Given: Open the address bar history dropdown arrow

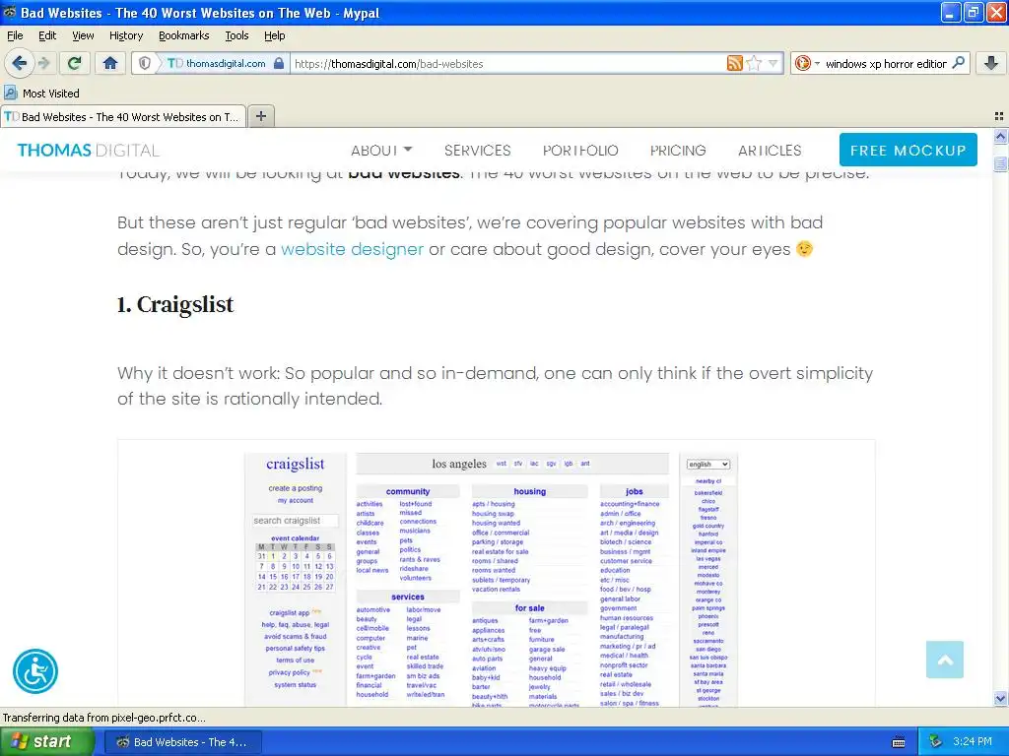Looking at the screenshot, I should 773,63.
